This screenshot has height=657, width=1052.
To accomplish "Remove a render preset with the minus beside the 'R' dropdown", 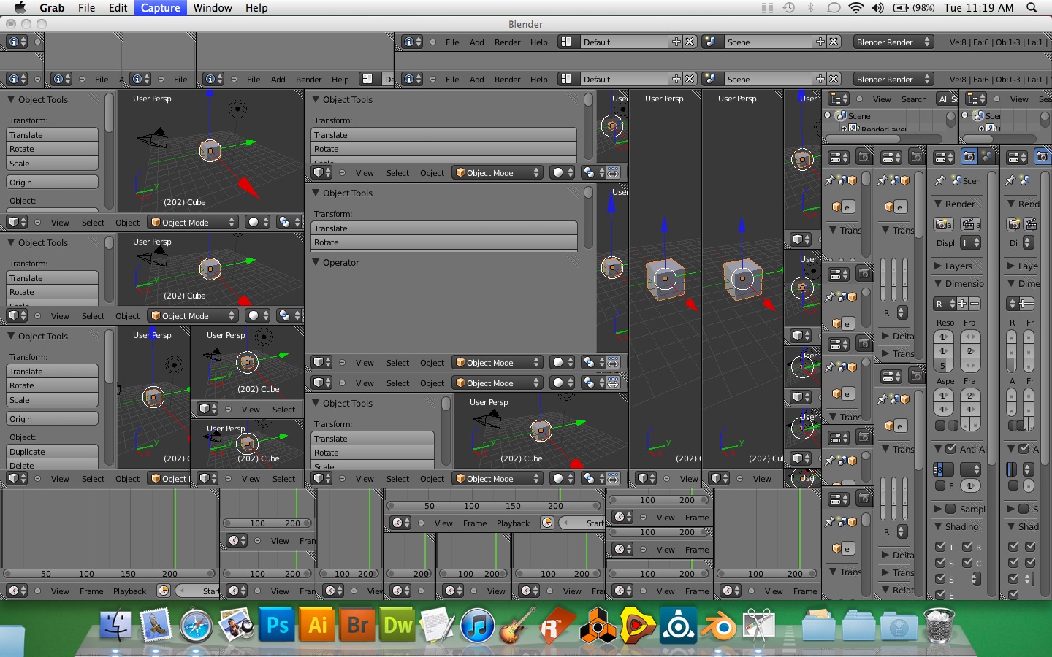I will (975, 304).
